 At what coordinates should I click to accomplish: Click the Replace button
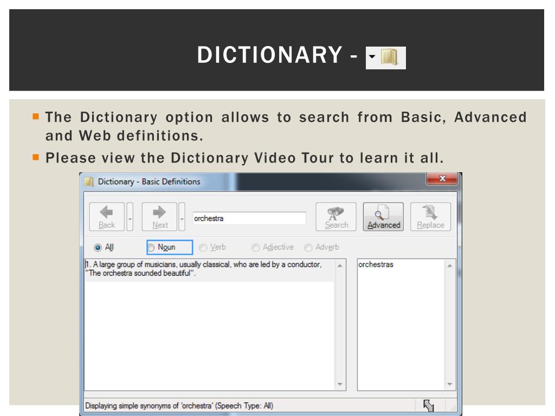(430, 217)
